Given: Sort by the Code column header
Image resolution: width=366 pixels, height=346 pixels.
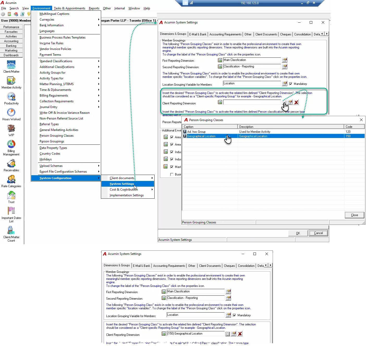Looking at the screenshot, I should tap(354, 127).
